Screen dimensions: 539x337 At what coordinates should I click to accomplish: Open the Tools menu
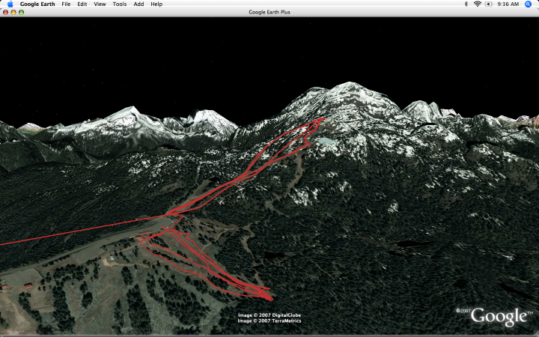(120, 4)
